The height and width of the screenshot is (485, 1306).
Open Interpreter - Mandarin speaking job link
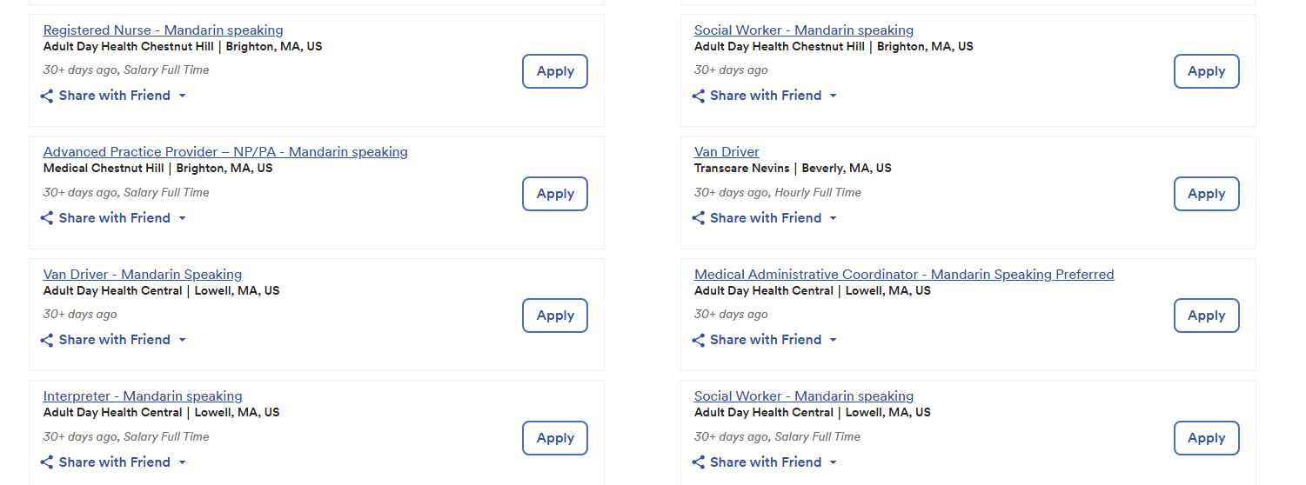(x=143, y=396)
